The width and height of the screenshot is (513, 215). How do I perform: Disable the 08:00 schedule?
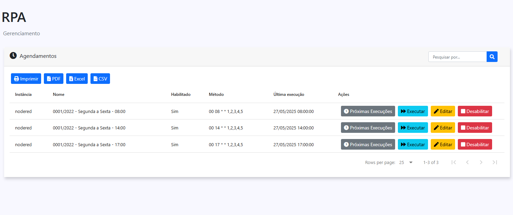coord(475,111)
